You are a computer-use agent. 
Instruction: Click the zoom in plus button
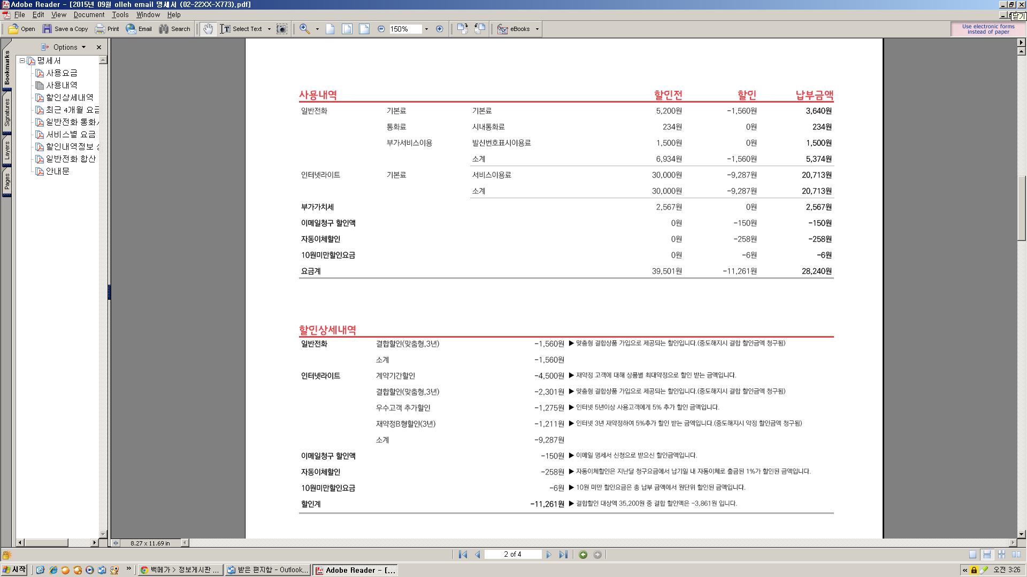pyautogui.click(x=440, y=29)
